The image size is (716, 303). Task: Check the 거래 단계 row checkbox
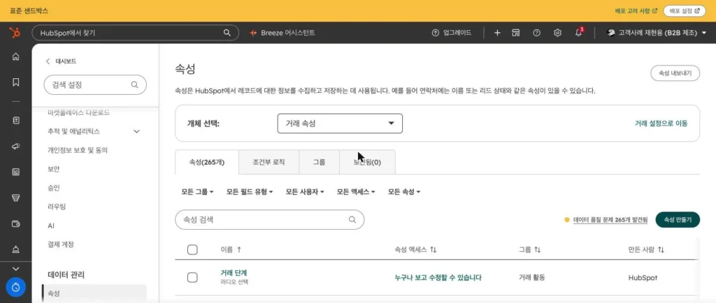click(x=192, y=277)
